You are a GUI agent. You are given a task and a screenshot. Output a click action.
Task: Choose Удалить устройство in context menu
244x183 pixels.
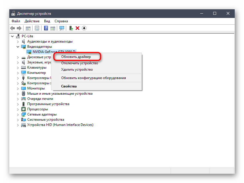77,69
